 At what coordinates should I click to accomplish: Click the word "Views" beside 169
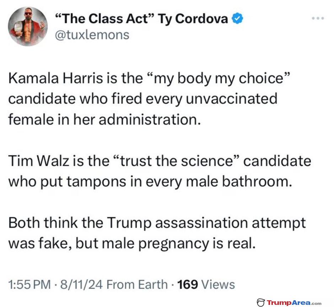(x=218, y=284)
